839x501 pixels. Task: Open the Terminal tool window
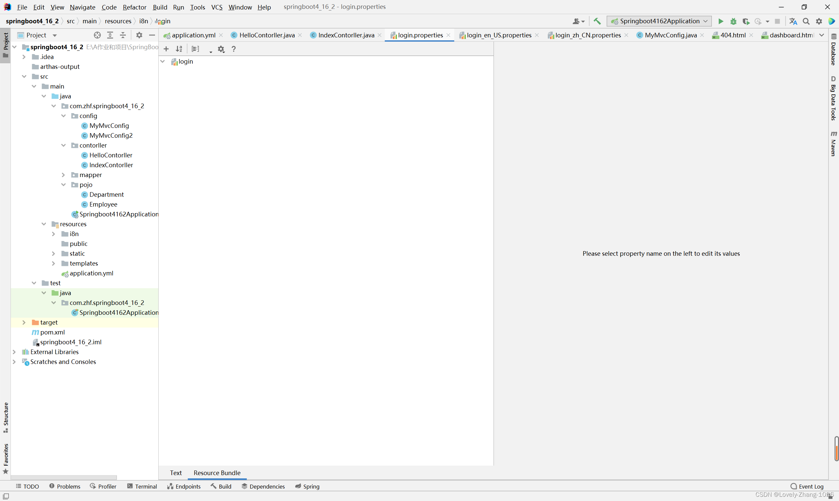142,486
